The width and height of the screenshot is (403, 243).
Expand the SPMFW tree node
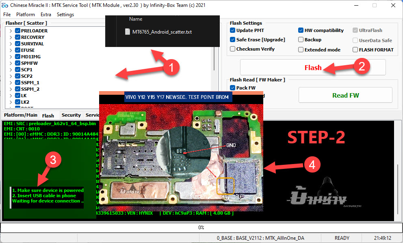(x=11, y=63)
